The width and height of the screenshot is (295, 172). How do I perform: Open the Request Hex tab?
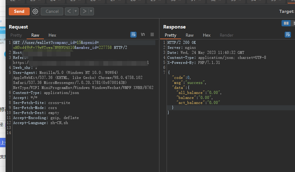[52, 35]
